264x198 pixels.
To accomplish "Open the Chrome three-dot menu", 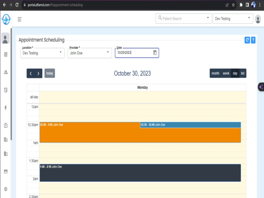I will (x=260, y=5).
